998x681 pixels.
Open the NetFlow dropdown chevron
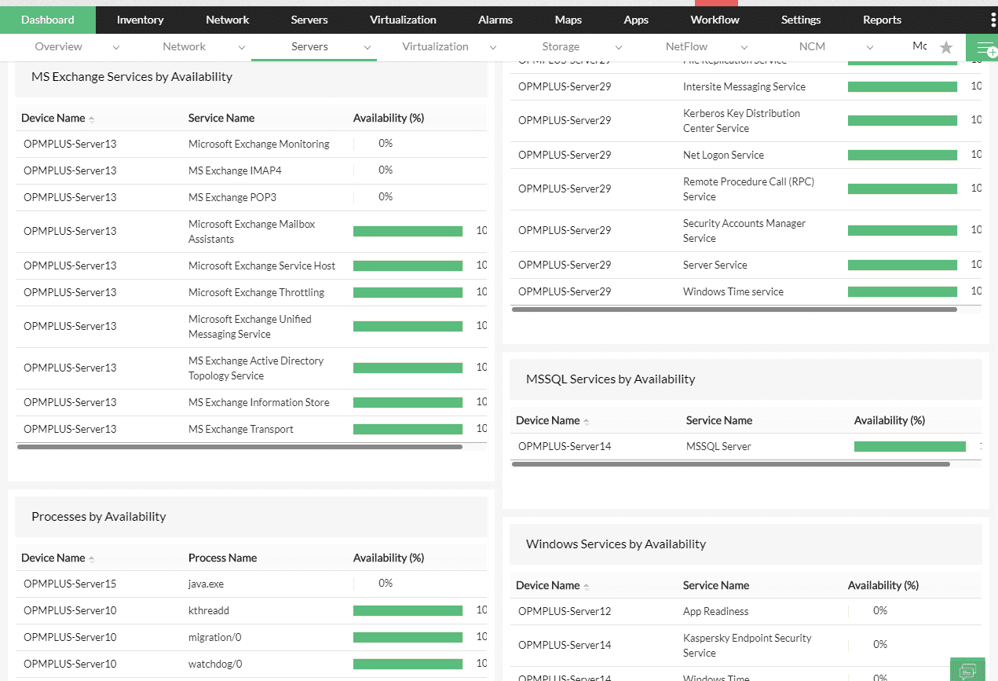[744, 47]
